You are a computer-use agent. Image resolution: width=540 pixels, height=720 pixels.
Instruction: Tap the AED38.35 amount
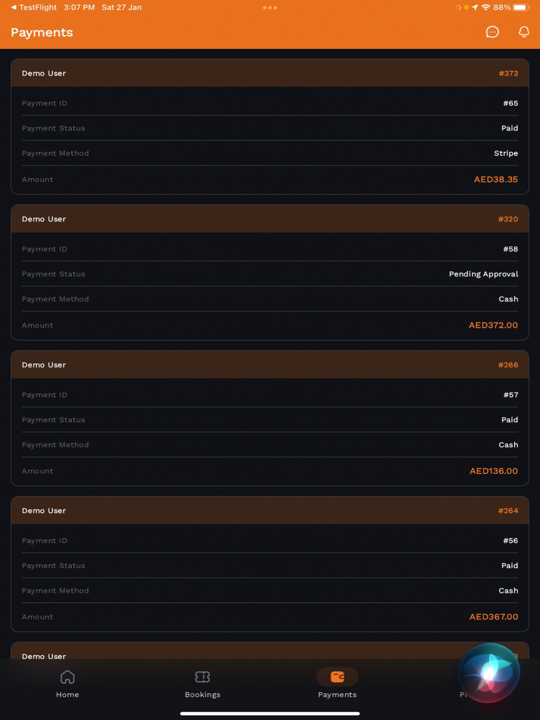click(496, 179)
